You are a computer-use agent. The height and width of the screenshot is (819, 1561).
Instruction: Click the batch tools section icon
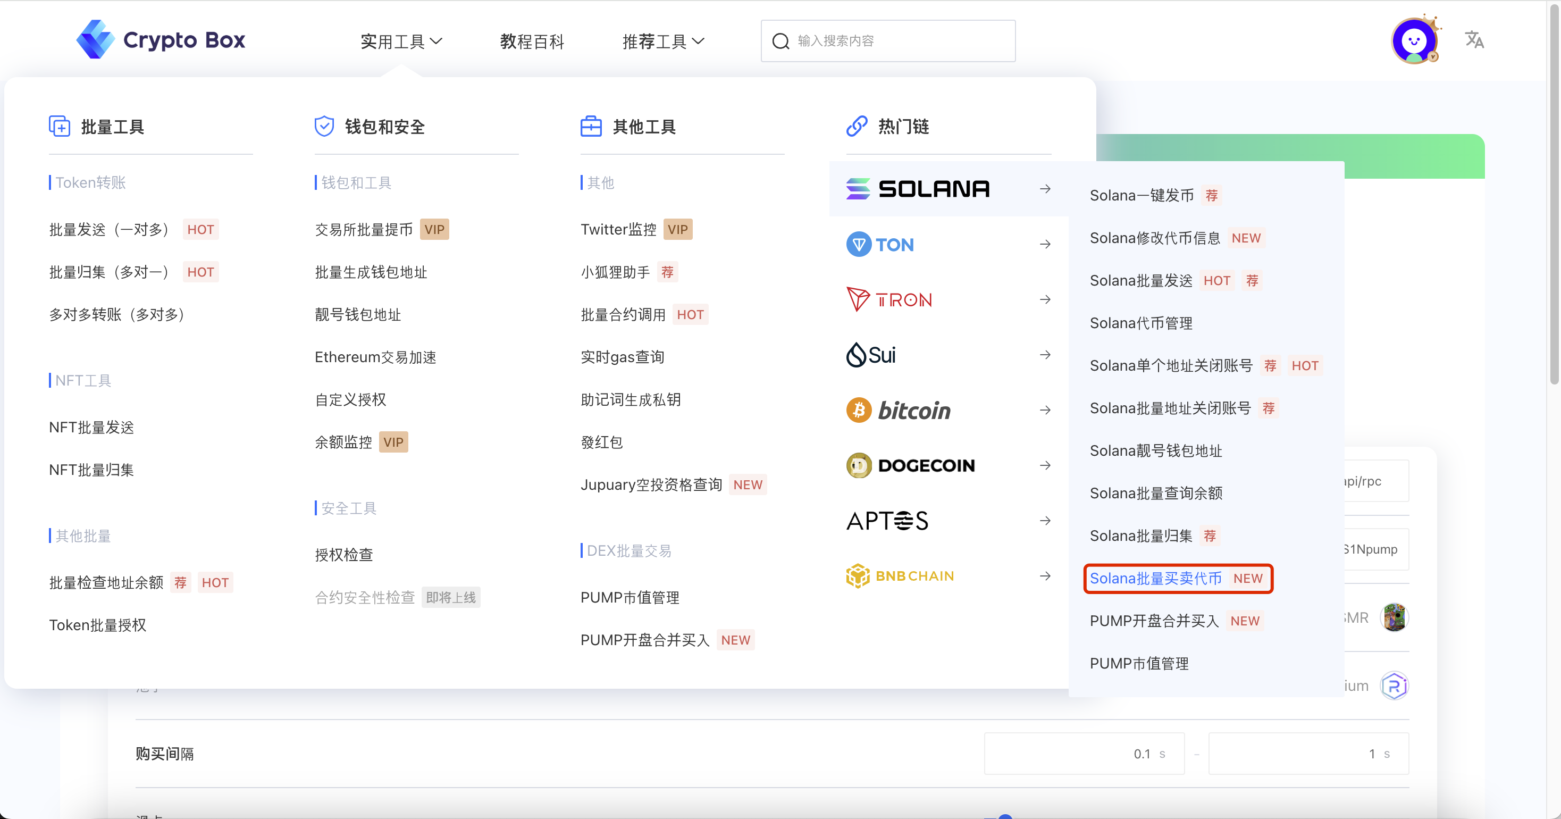(x=60, y=126)
